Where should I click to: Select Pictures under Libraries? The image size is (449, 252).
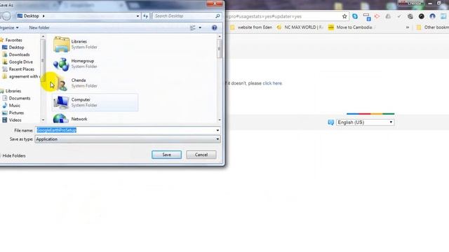[x=13, y=113]
